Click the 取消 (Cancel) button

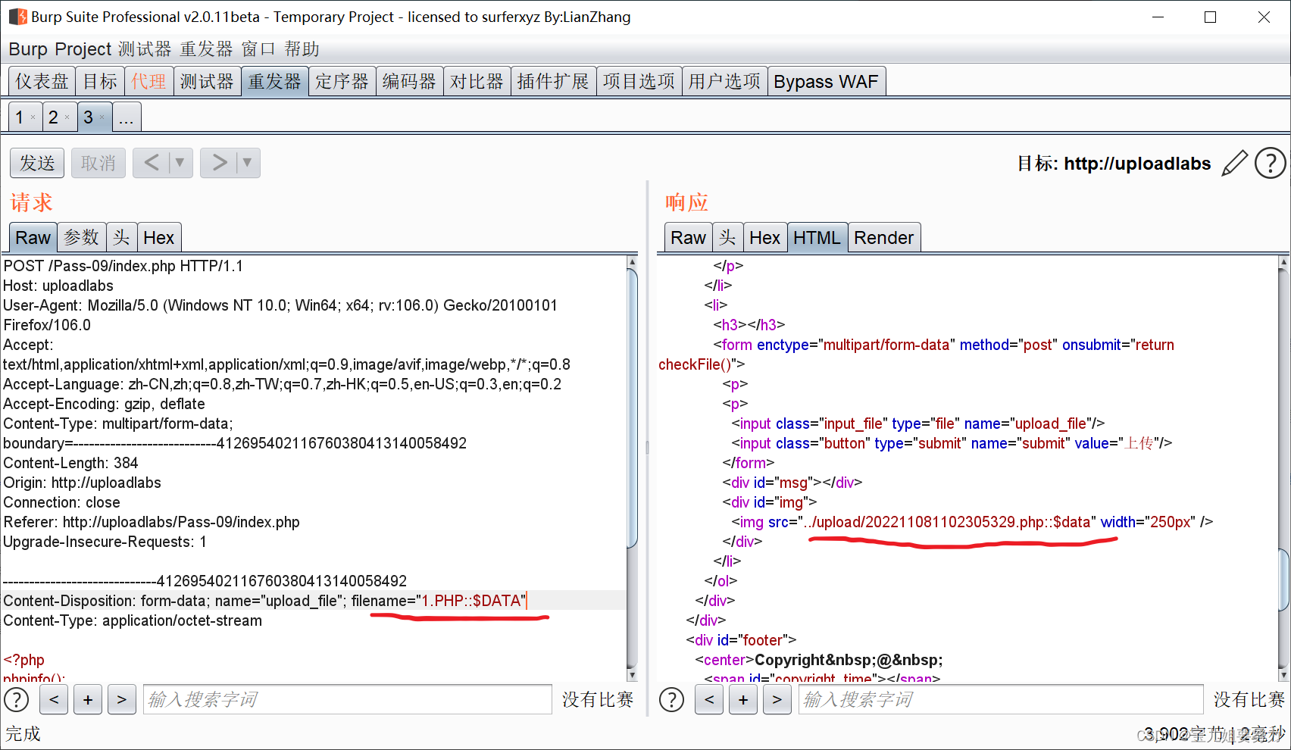click(98, 163)
